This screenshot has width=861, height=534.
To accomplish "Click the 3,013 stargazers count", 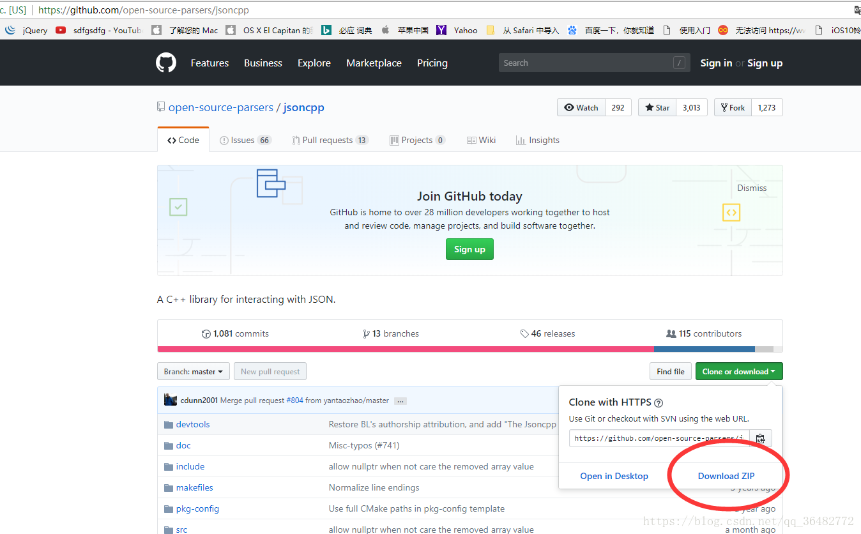I will pos(691,107).
